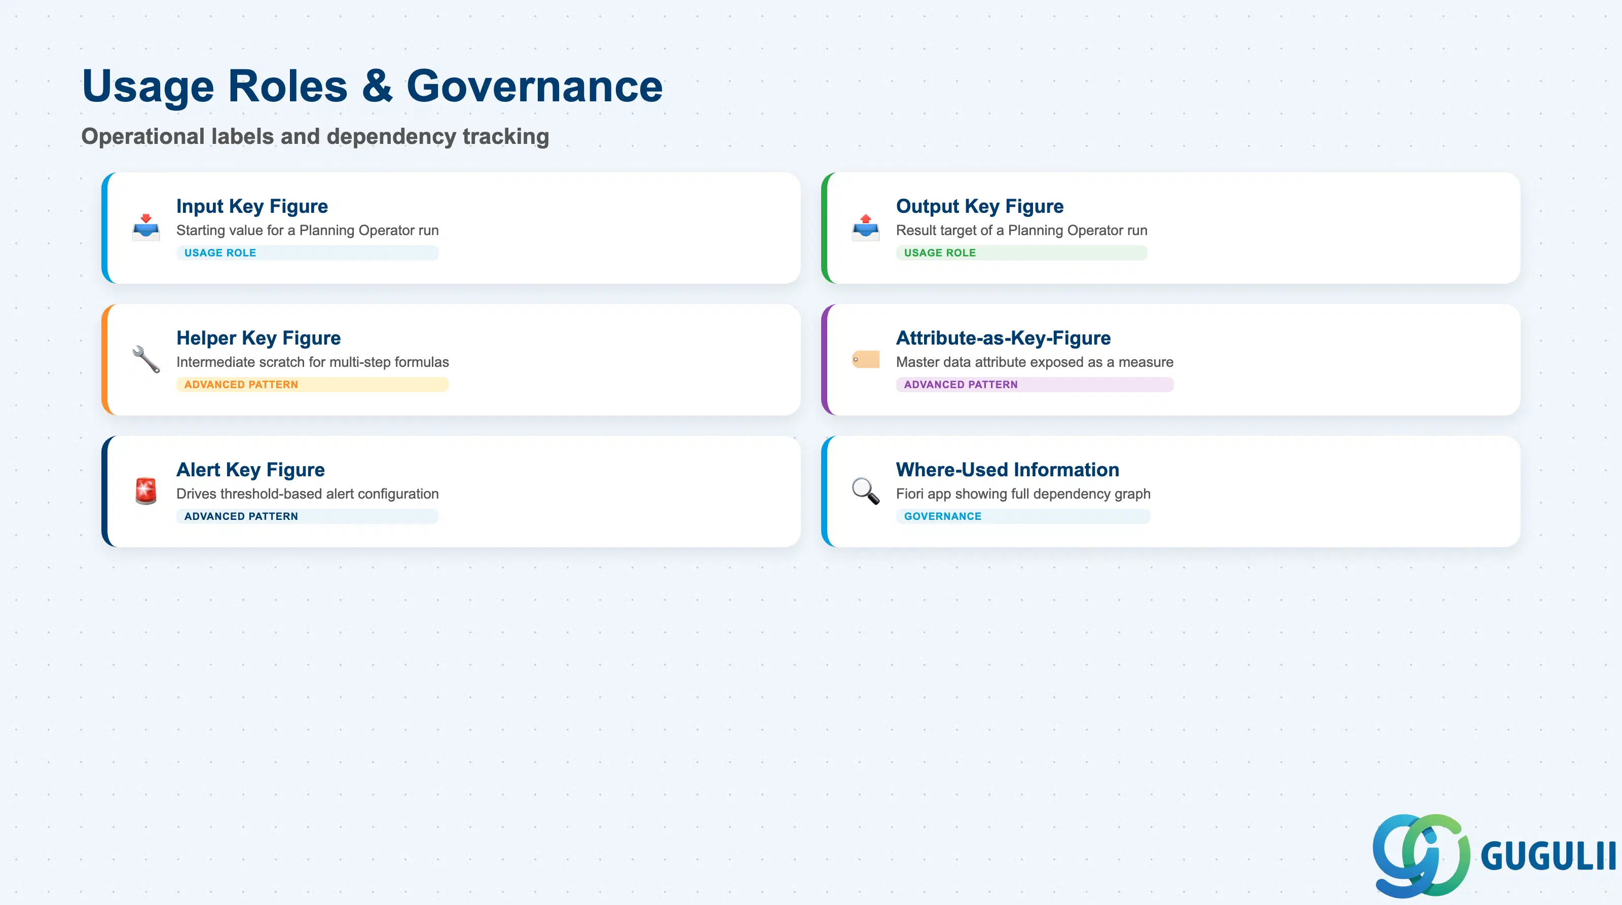Image resolution: width=1622 pixels, height=905 pixels.
Task: Click 'Fiori app showing full dependency graph'
Action: click(x=1023, y=494)
